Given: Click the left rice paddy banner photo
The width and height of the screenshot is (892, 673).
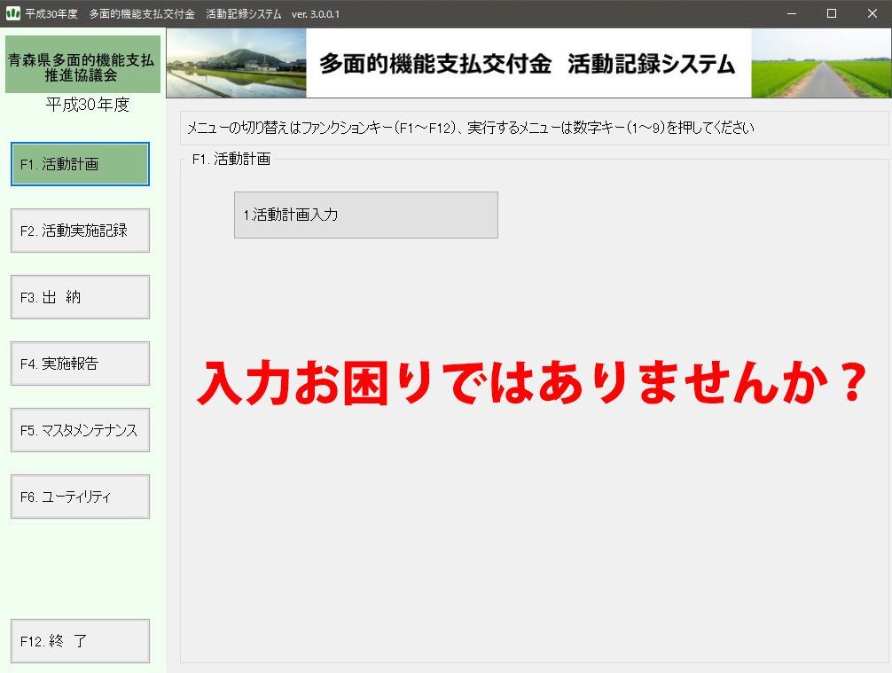Looking at the screenshot, I should tap(233, 62).
